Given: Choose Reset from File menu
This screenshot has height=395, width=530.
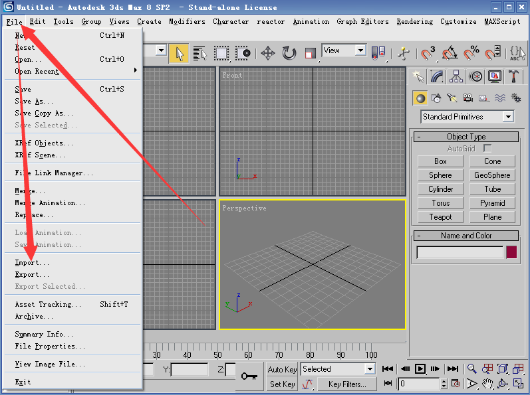Looking at the screenshot, I should pos(72,47).
